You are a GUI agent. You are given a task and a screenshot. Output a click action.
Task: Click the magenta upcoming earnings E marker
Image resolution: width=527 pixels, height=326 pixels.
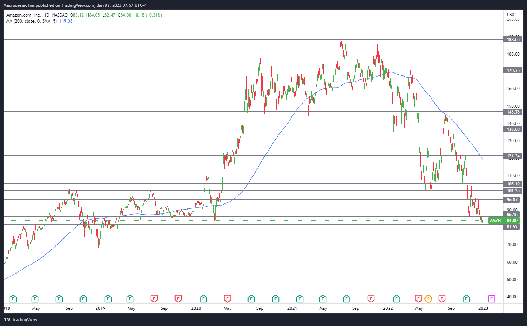[x=491, y=299]
